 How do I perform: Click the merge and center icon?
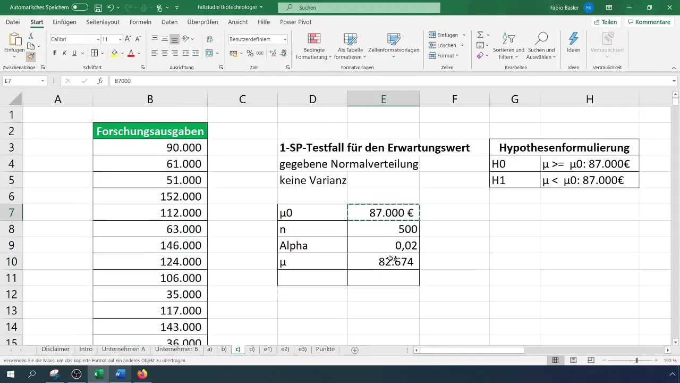point(209,53)
